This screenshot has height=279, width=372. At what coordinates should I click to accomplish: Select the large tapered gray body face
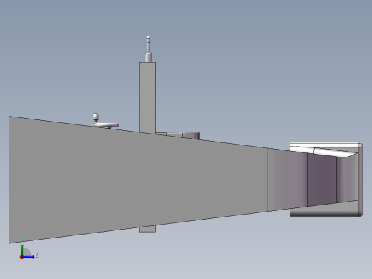138,180
